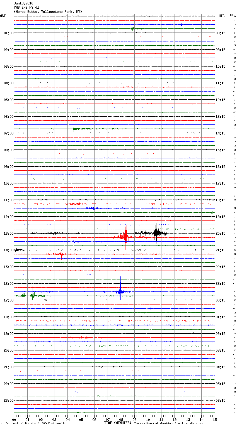Select the "02:00" MST time label
Viewport: 237px width, 427px height.
pyautogui.click(x=9, y=50)
